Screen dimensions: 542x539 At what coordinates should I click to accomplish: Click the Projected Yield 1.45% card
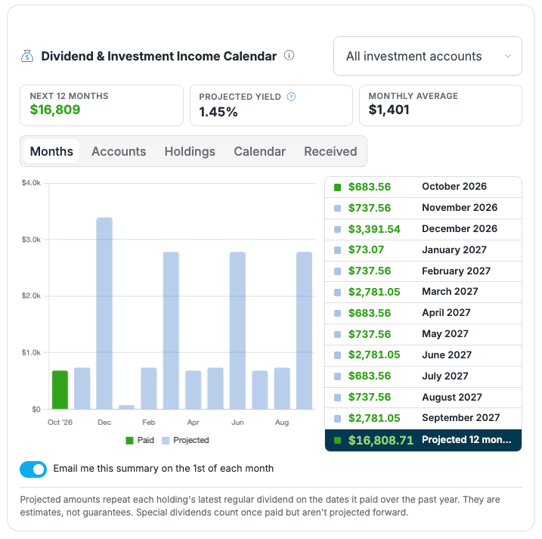click(x=271, y=105)
